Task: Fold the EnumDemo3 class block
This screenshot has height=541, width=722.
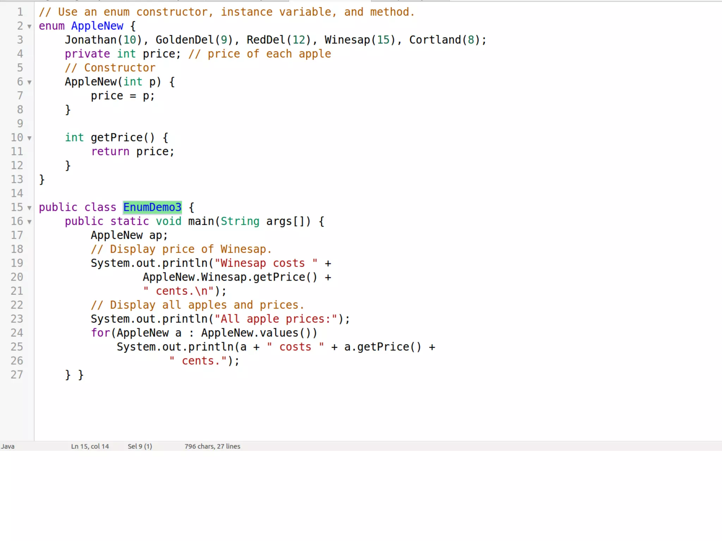Action: (x=30, y=208)
